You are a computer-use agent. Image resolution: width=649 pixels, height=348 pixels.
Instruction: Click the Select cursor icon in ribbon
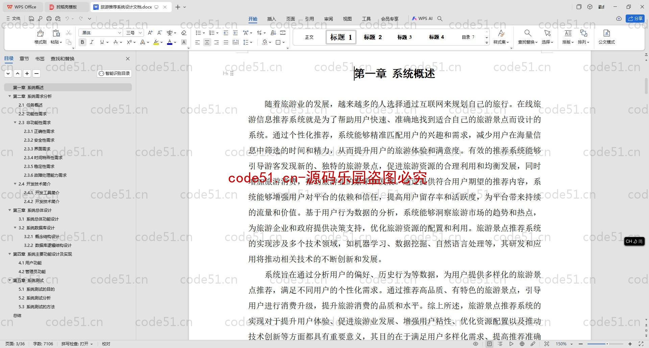point(547,33)
